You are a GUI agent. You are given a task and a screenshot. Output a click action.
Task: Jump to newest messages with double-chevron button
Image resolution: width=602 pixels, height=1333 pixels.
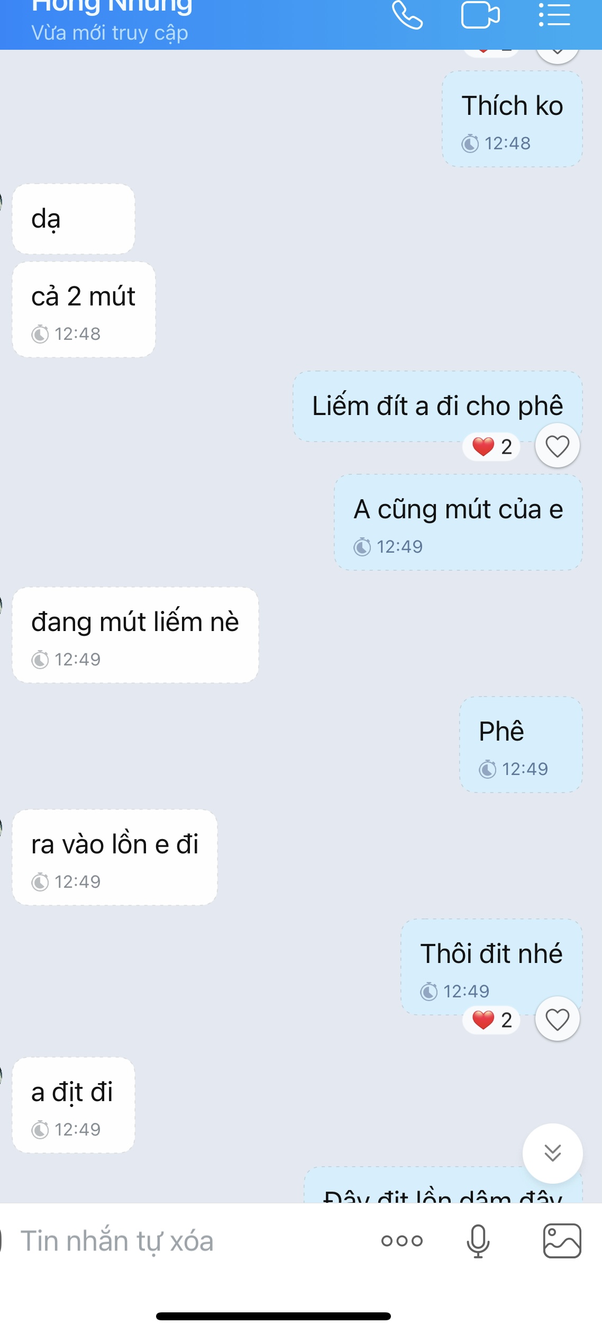tap(553, 1153)
